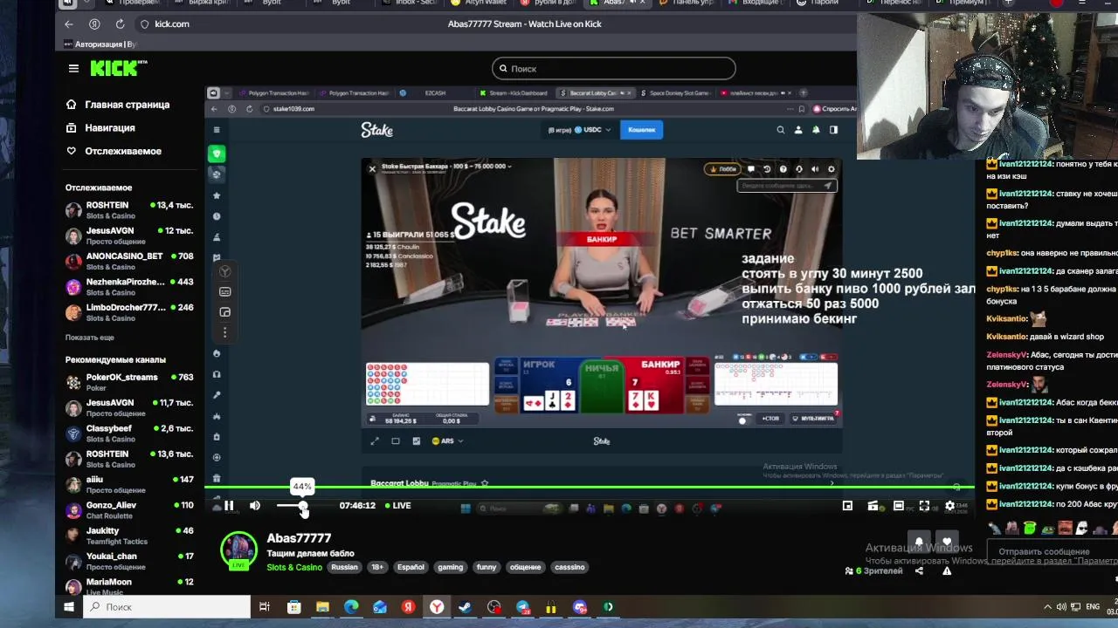Open Gonzo_Aliev recommended channel
This screenshot has width=1118, height=628.
coord(129,510)
